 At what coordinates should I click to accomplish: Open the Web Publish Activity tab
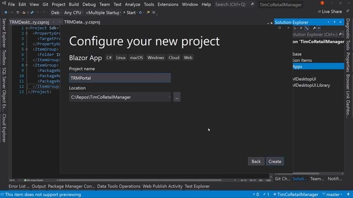162,186
